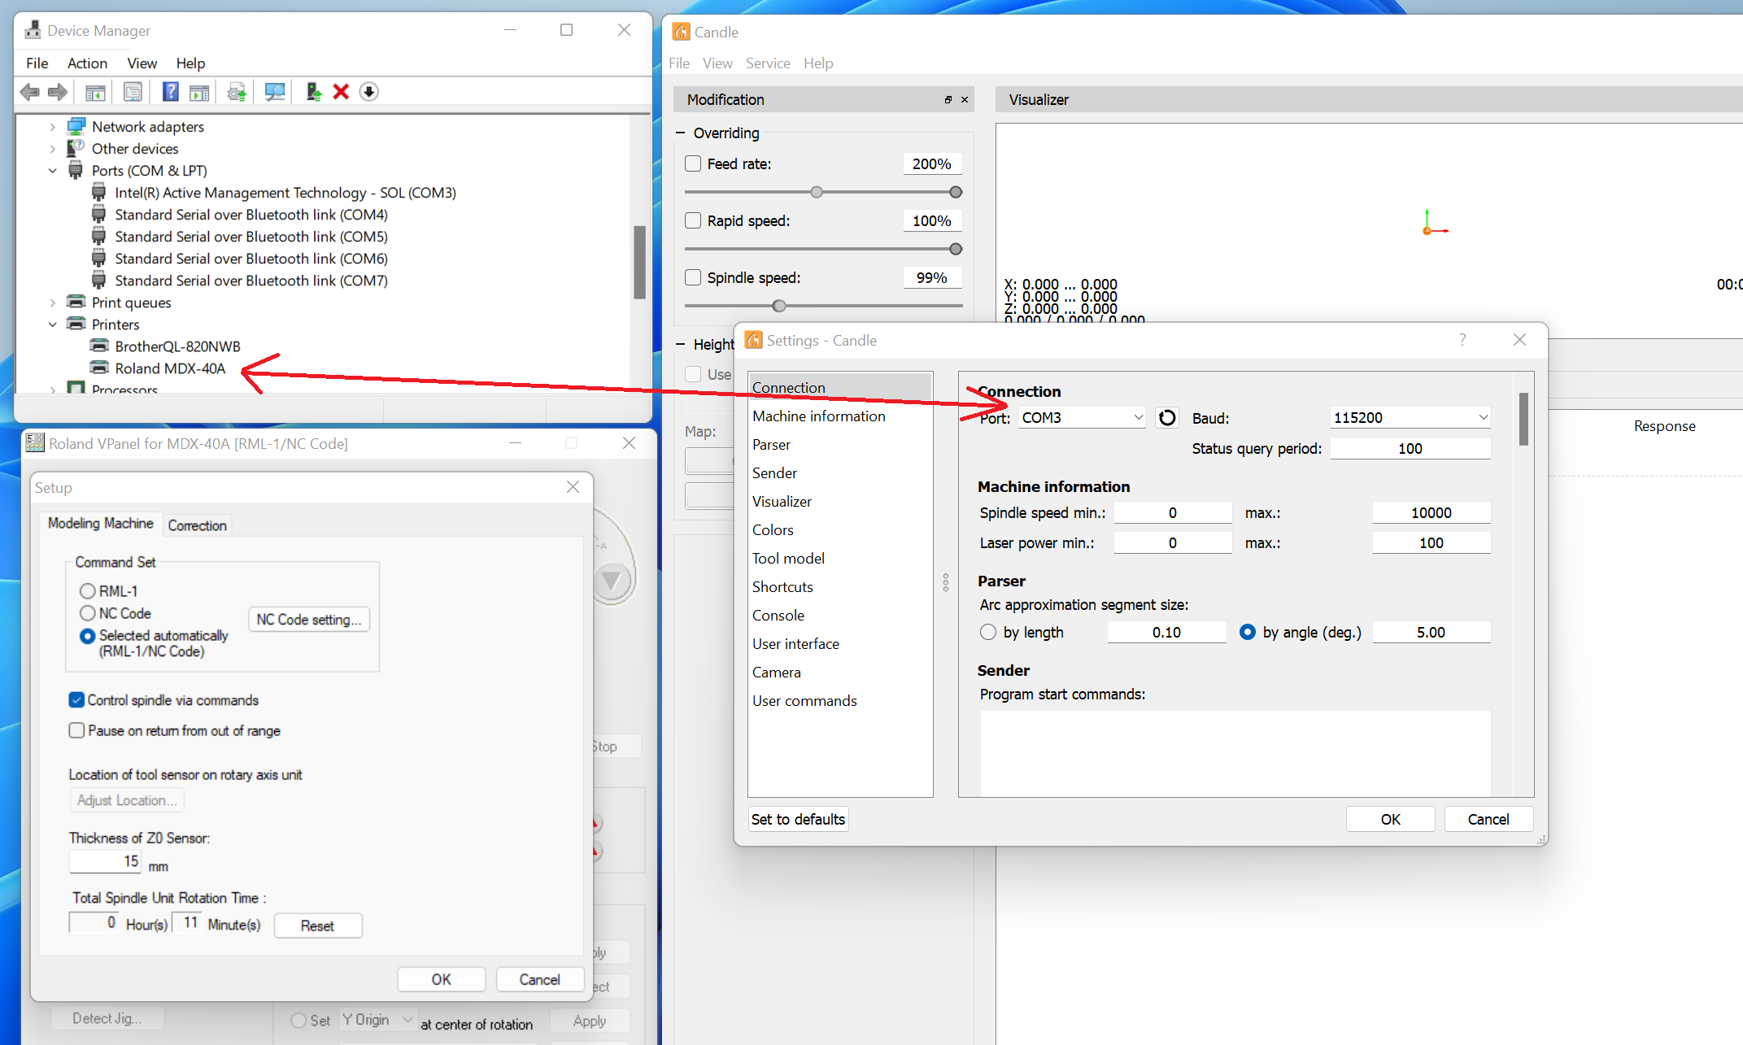The height and width of the screenshot is (1045, 1743).
Task: Select the Network adapters icon in device tree
Action: click(76, 127)
